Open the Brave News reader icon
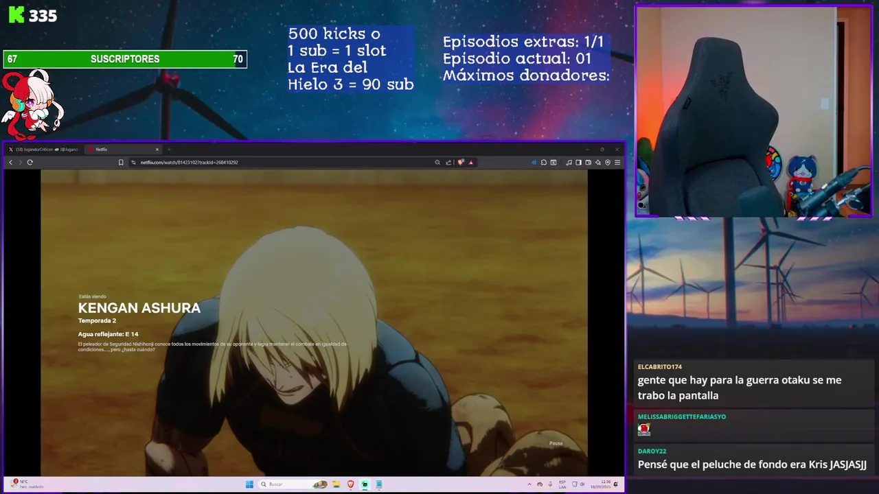Image resolution: width=879 pixels, height=494 pixels. [553, 163]
